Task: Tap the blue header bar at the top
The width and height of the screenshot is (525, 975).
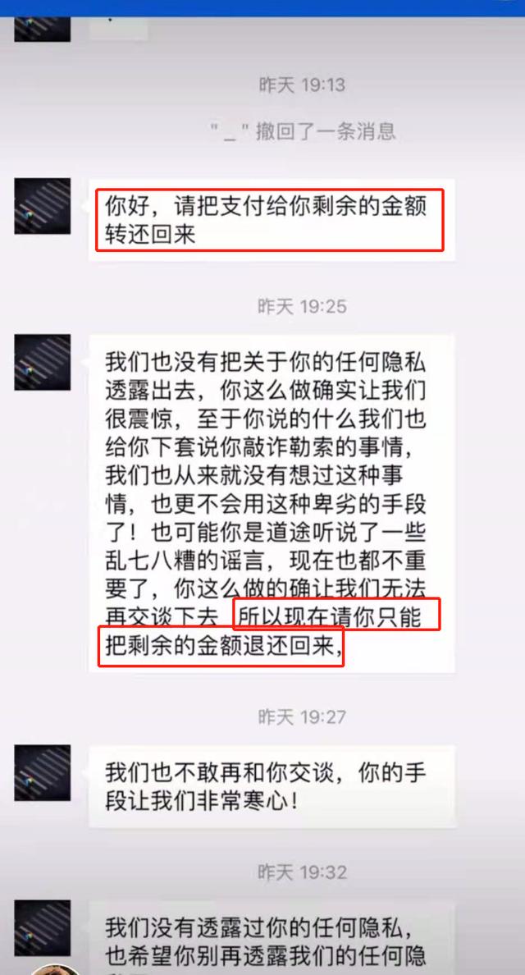Action: click(x=262, y=8)
